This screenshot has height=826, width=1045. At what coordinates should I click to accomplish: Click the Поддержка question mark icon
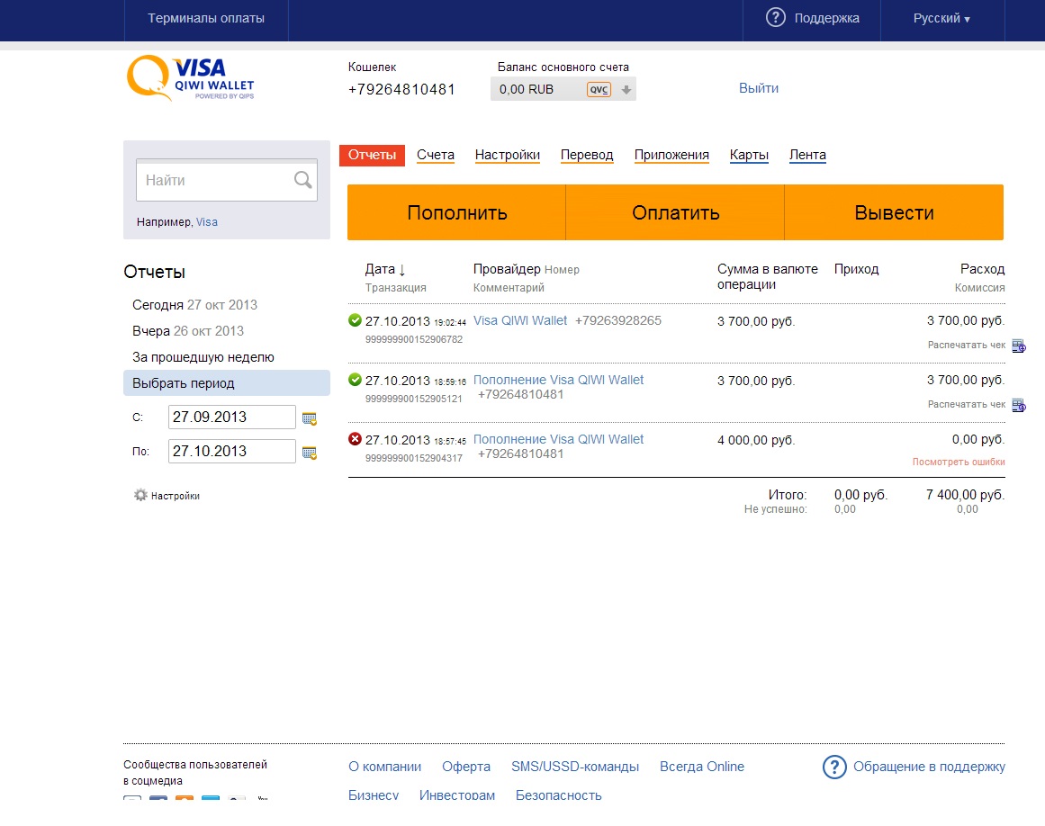point(775,18)
